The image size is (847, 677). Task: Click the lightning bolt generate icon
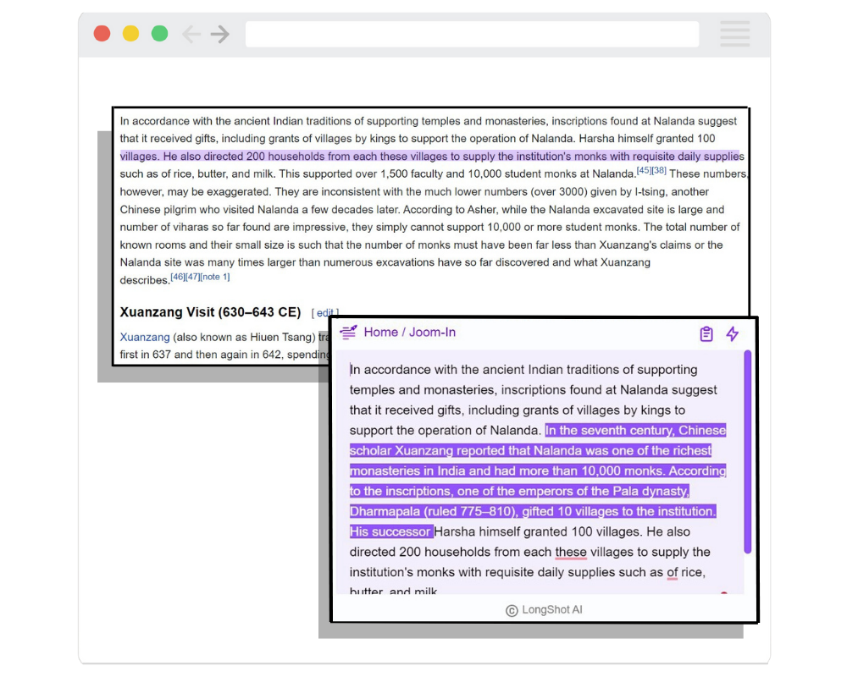(733, 333)
